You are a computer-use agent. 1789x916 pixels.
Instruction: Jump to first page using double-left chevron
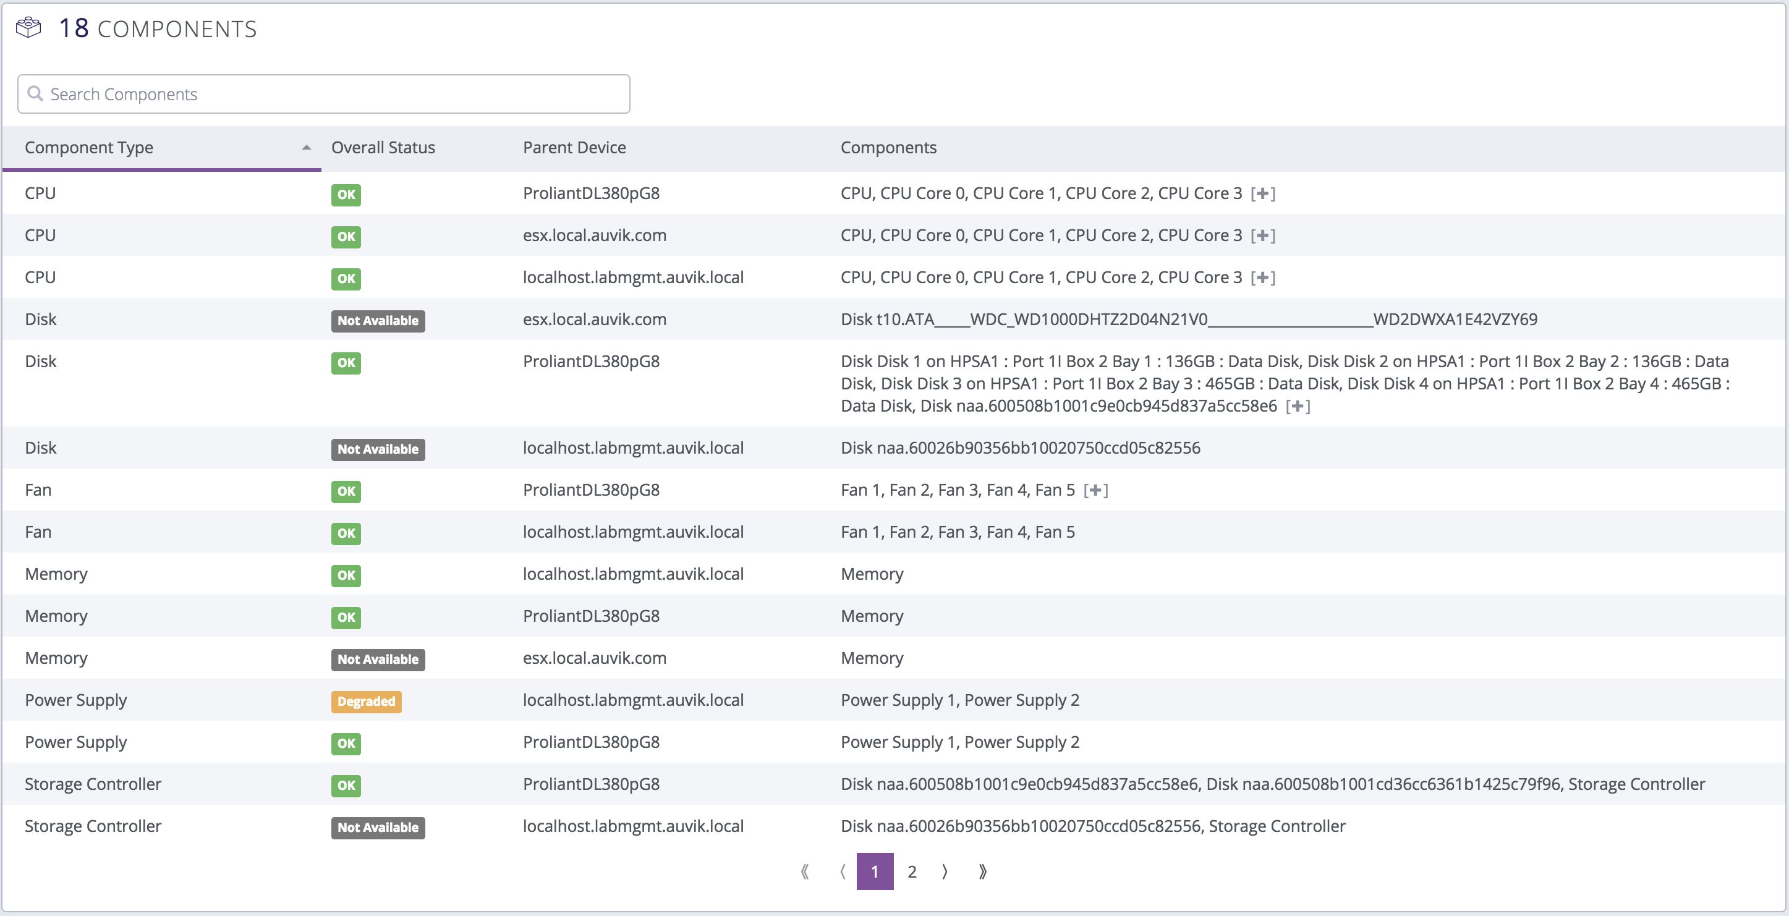805,871
